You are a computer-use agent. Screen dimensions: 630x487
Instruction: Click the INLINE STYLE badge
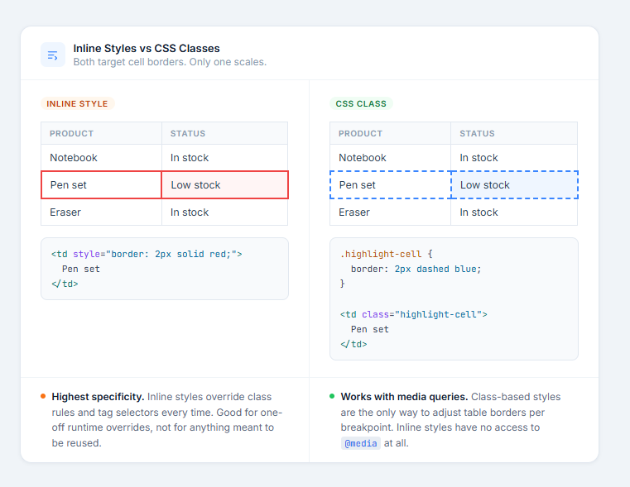click(x=77, y=103)
